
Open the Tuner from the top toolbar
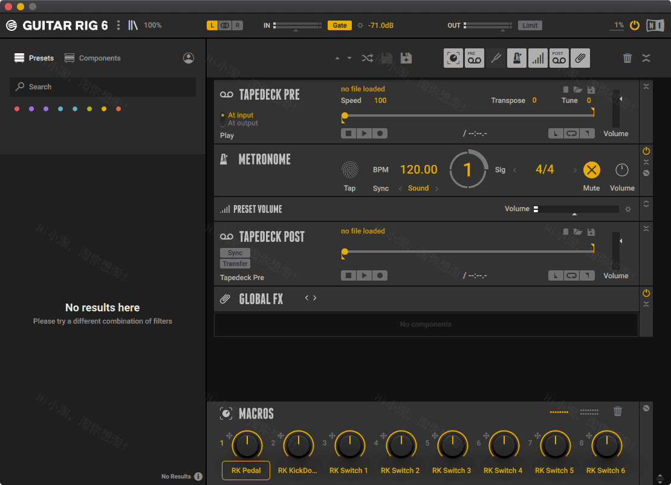pos(496,58)
